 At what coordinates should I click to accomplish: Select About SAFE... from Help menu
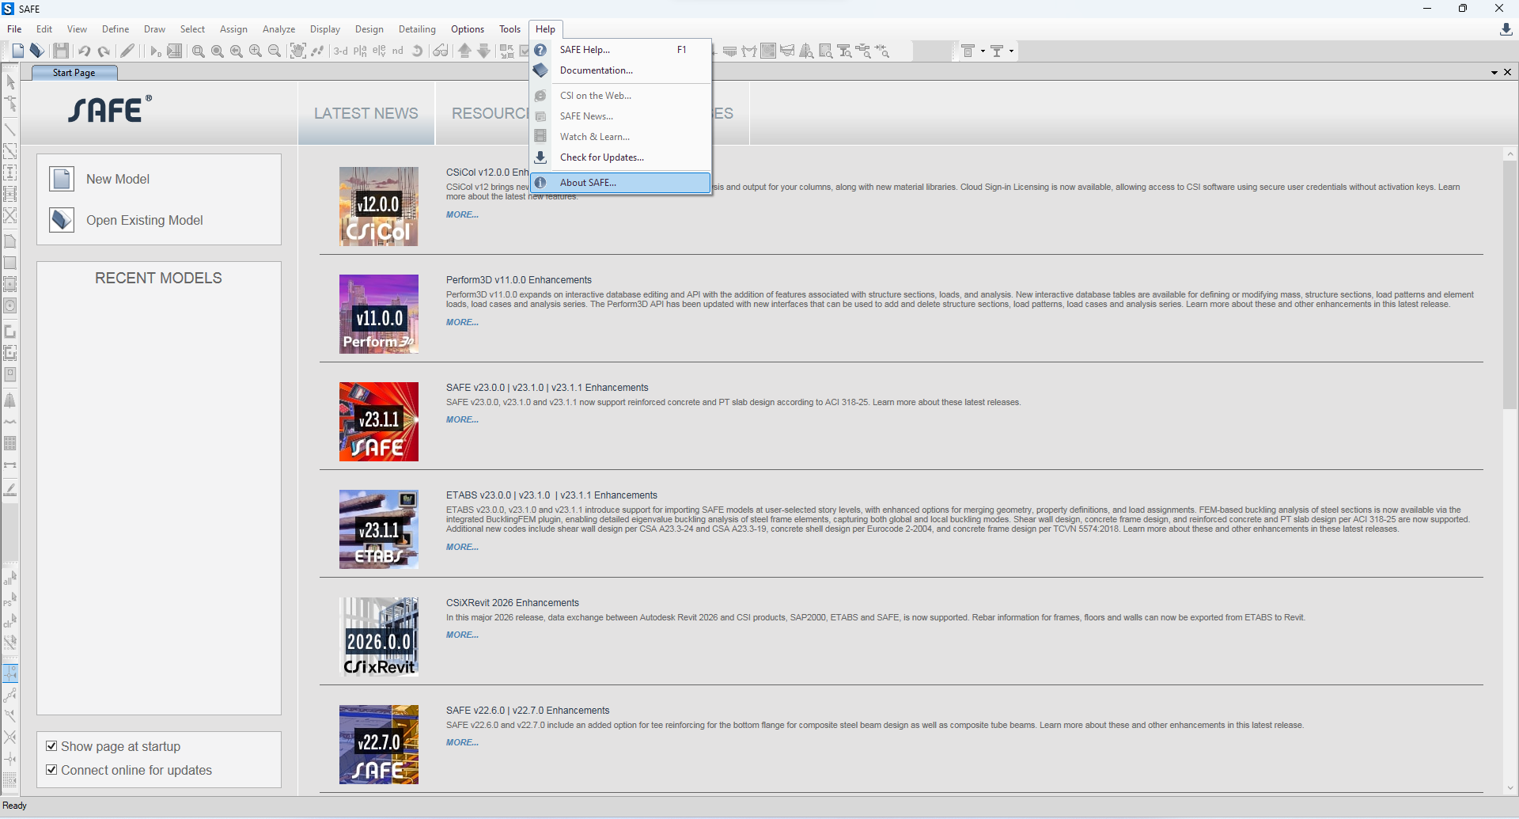tap(588, 183)
